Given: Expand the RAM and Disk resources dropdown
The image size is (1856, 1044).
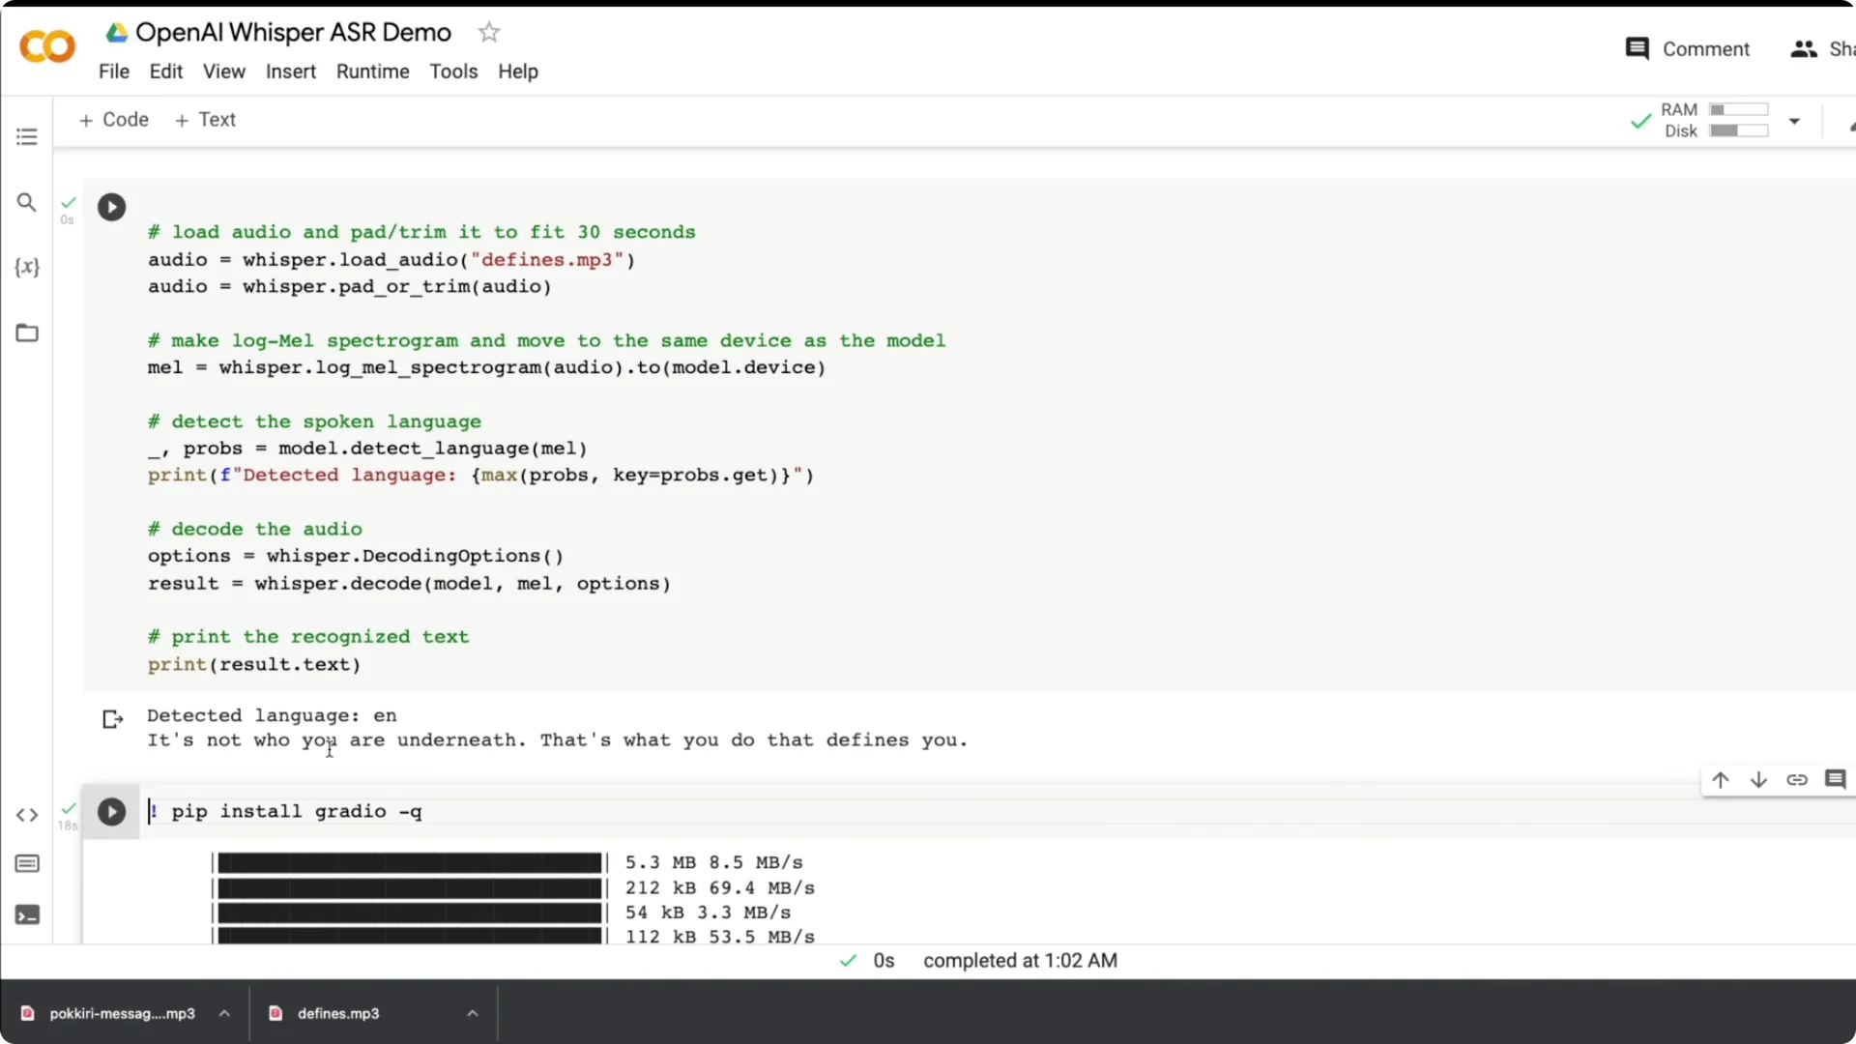Looking at the screenshot, I should (1795, 121).
